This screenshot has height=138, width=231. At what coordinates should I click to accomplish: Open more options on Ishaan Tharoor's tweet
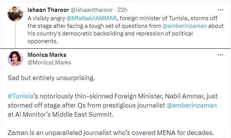tap(220, 10)
